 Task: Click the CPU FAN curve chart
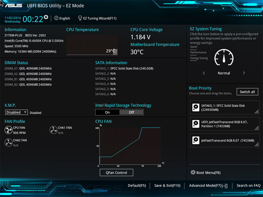(130, 146)
